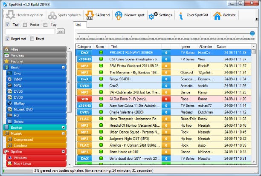The height and width of the screenshot is (176, 261).
Task: Toggle the Bevat checkbox
Action: coord(32,39)
